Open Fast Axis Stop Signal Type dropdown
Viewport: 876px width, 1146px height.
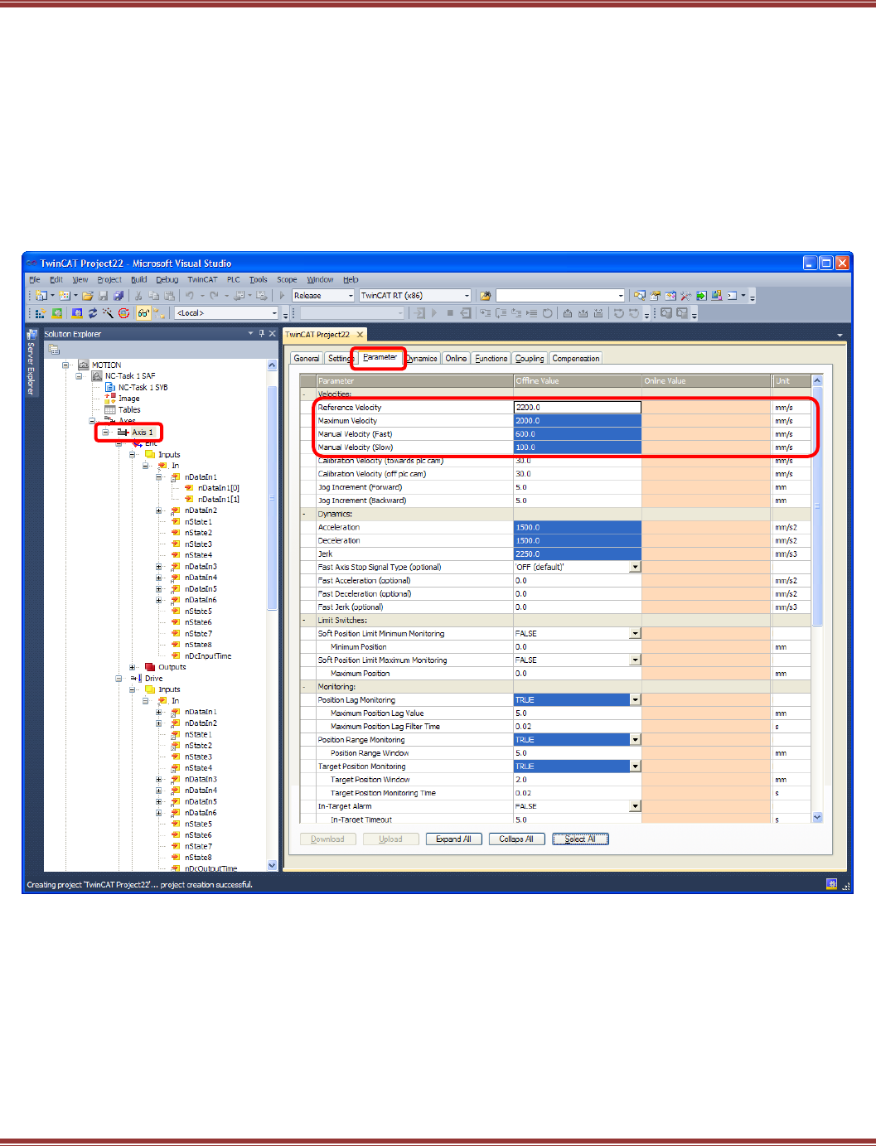click(636, 567)
